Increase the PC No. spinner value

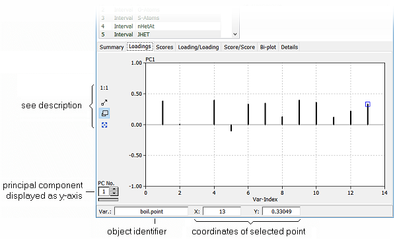114,189
